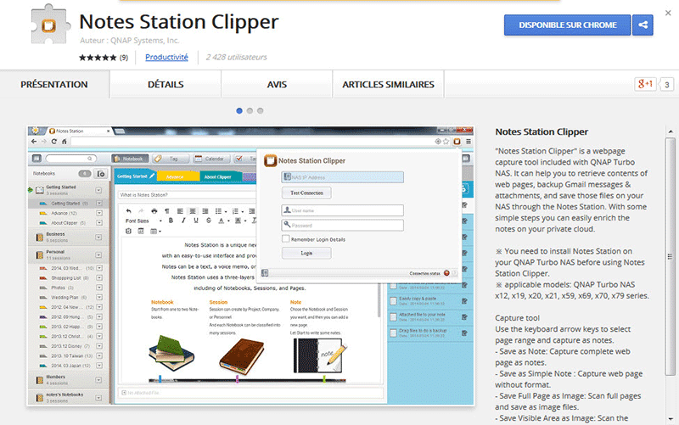The width and height of the screenshot is (679, 425).
Task: Click the Google +1 button
Action: pos(645,84)
